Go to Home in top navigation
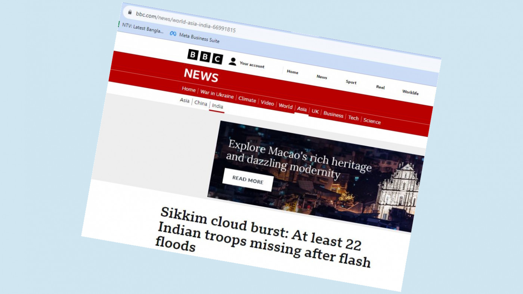This screenshot has width=523, height=294. coord(293,72)
